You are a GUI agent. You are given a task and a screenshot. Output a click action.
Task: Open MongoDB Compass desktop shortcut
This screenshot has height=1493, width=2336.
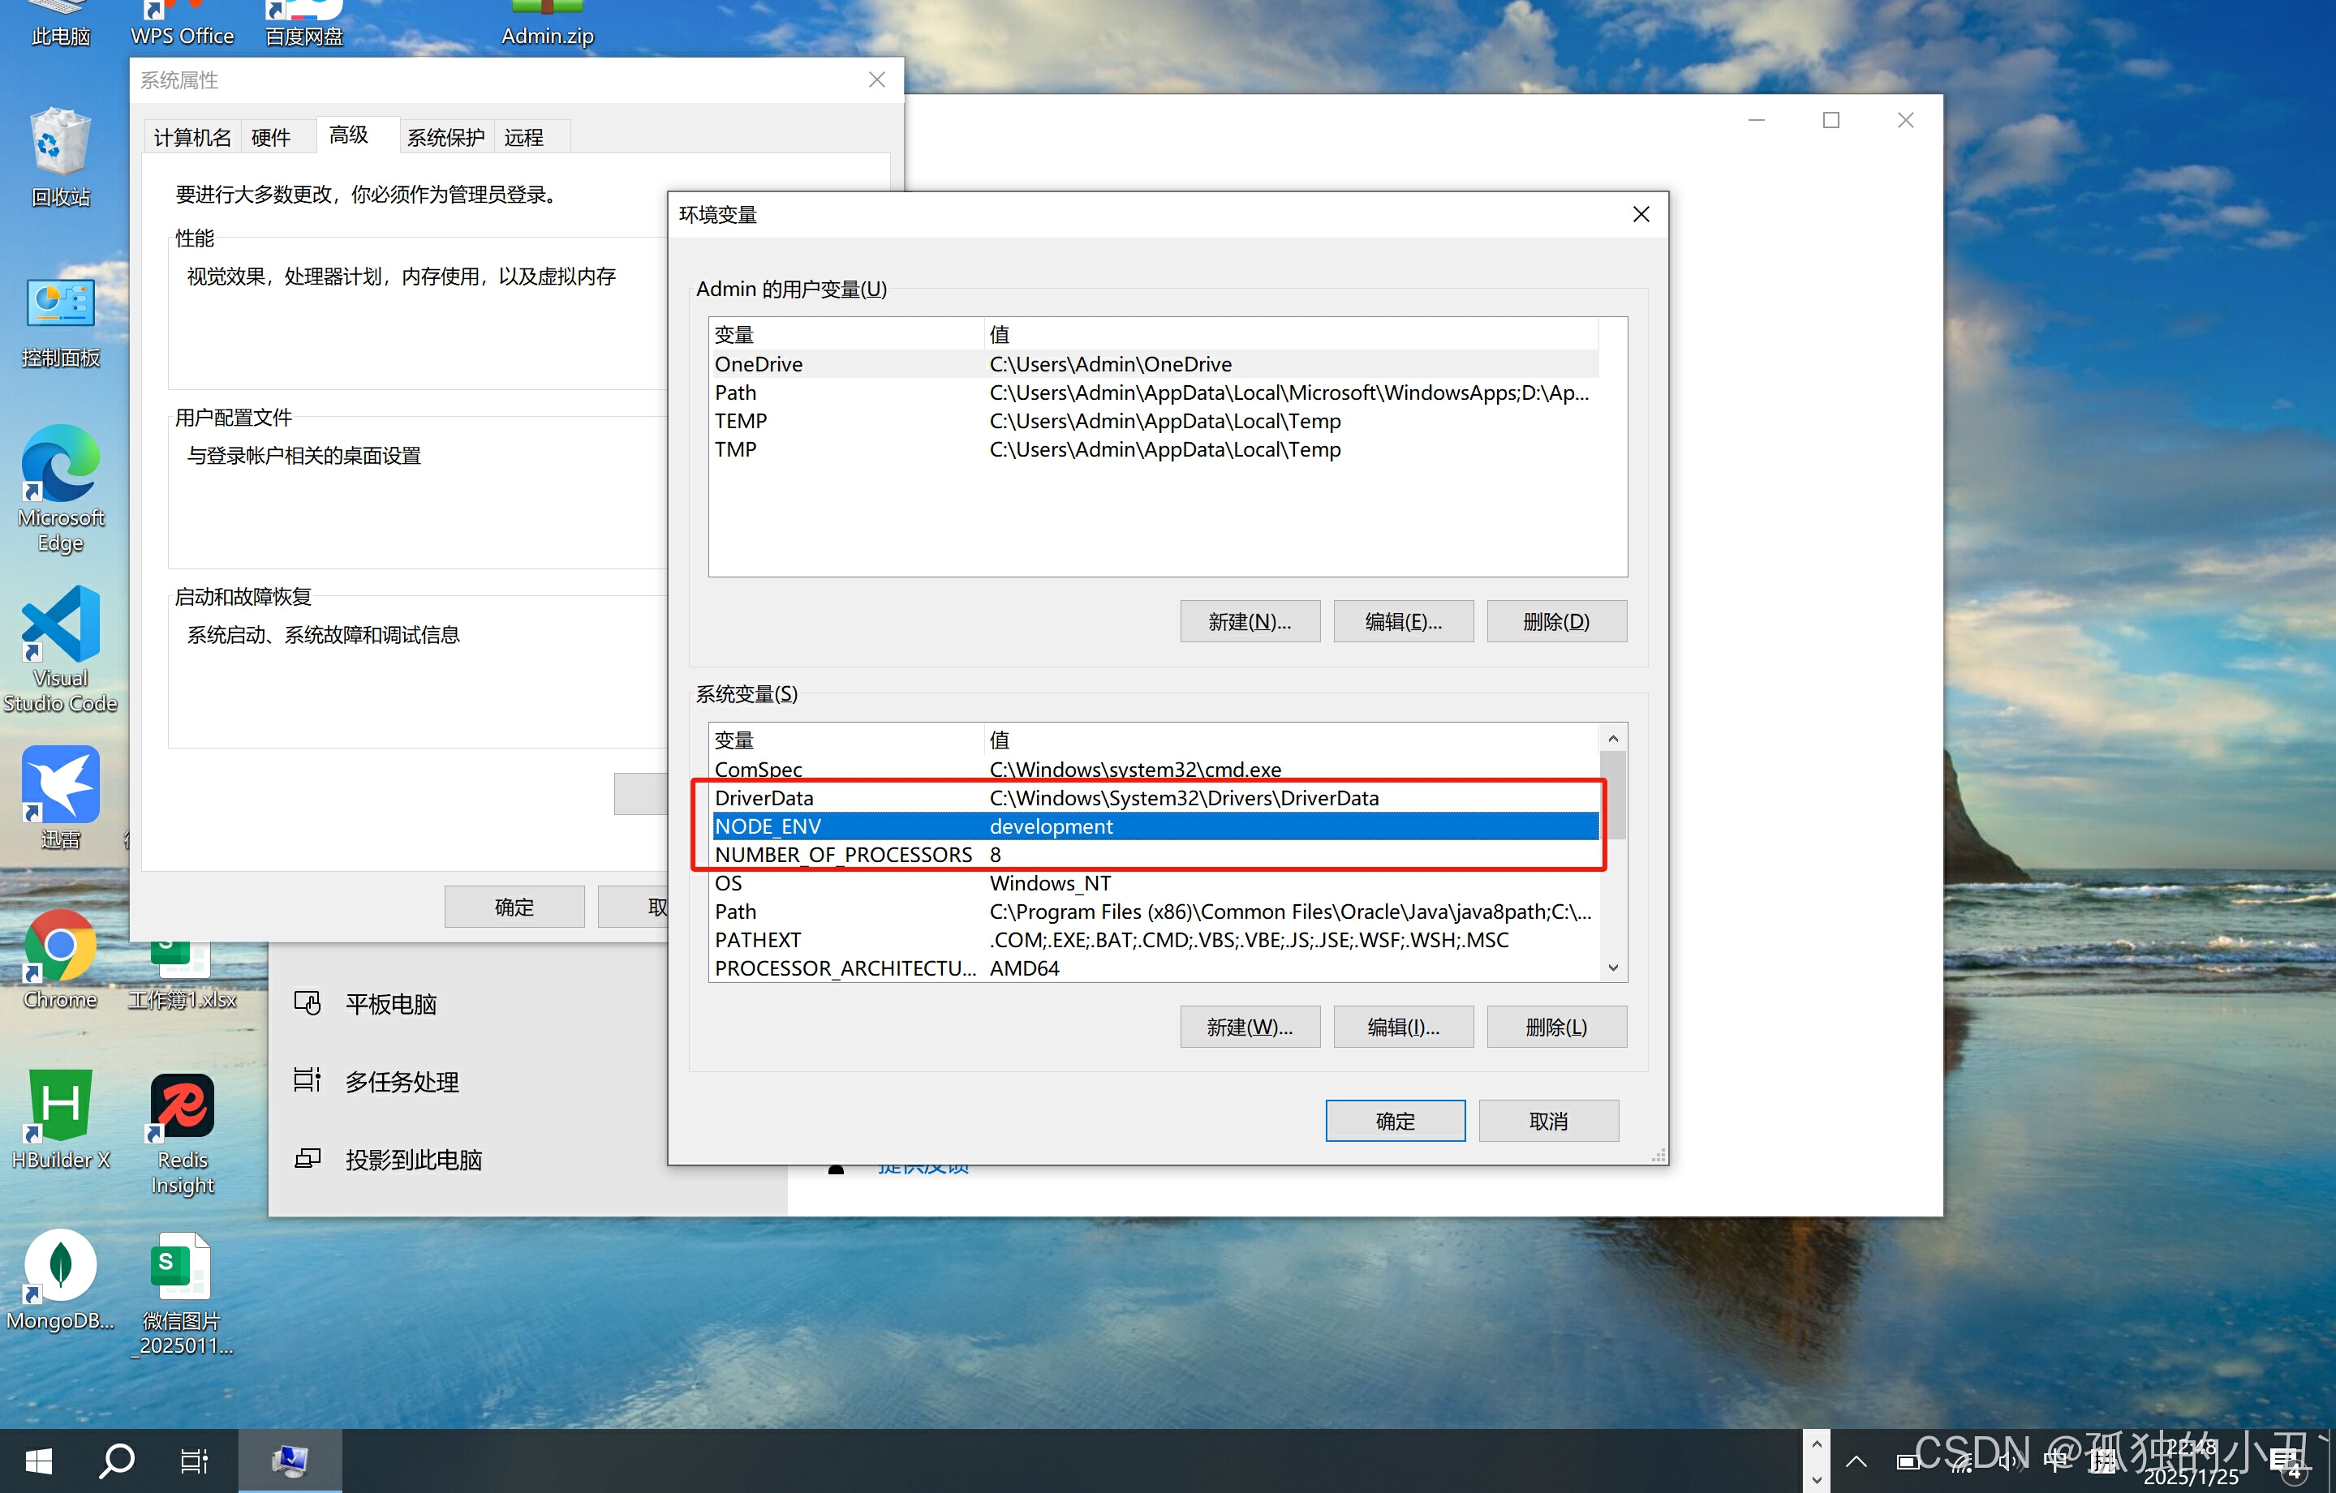coord(60,1266)
